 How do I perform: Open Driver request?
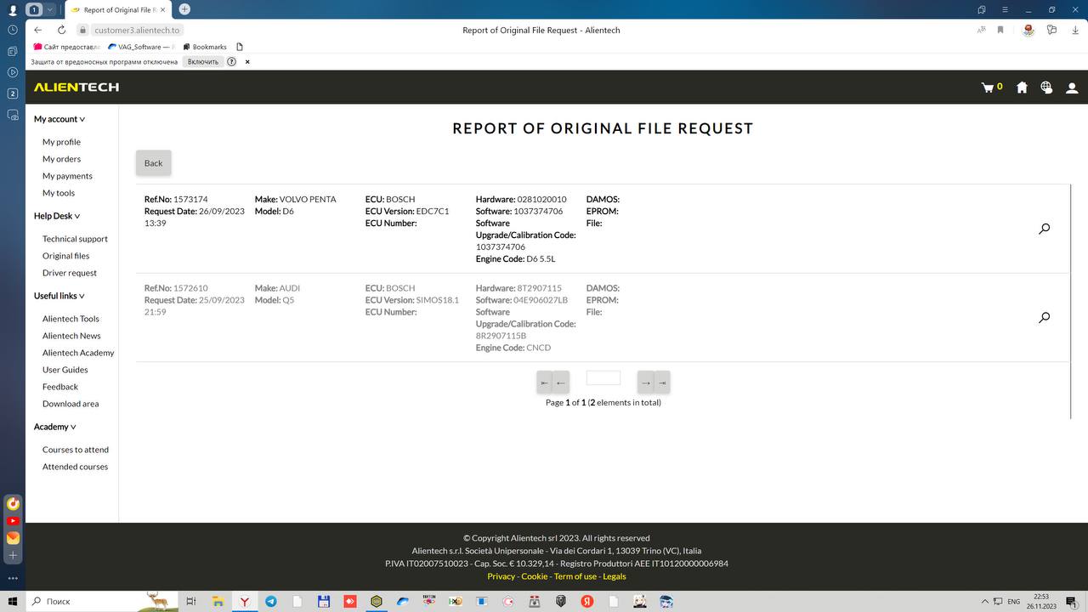[70, 273]
